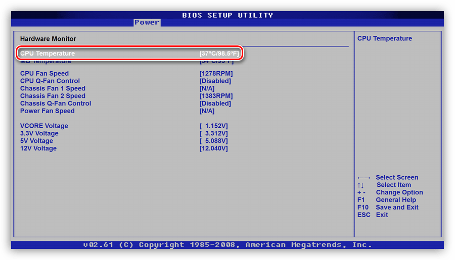This screenshot has height=260, width=455.
Task: Select the CPU Fan Speed item
Action: 44,74
